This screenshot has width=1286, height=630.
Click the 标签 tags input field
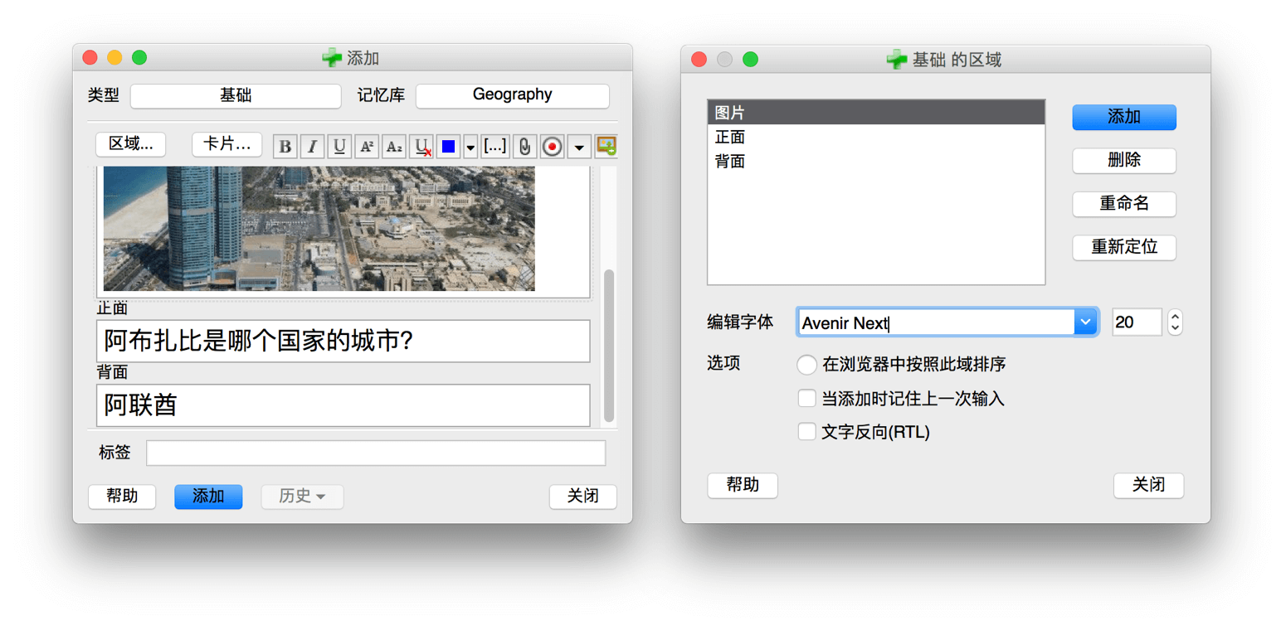point(376,453)
